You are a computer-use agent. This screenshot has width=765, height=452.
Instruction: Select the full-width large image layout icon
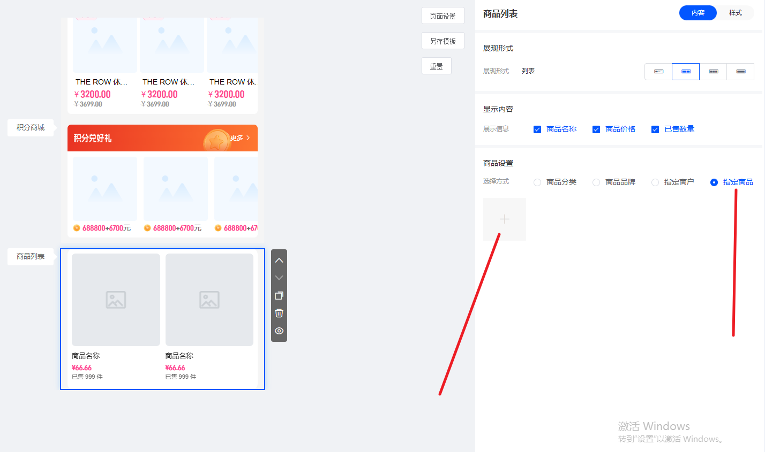click(740, 72)
